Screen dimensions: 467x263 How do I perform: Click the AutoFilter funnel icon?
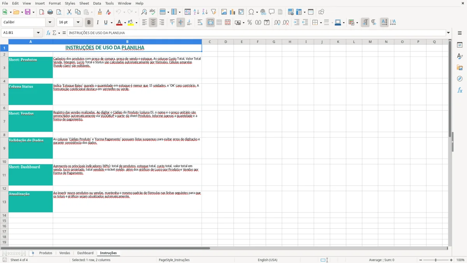click(214, 12)
